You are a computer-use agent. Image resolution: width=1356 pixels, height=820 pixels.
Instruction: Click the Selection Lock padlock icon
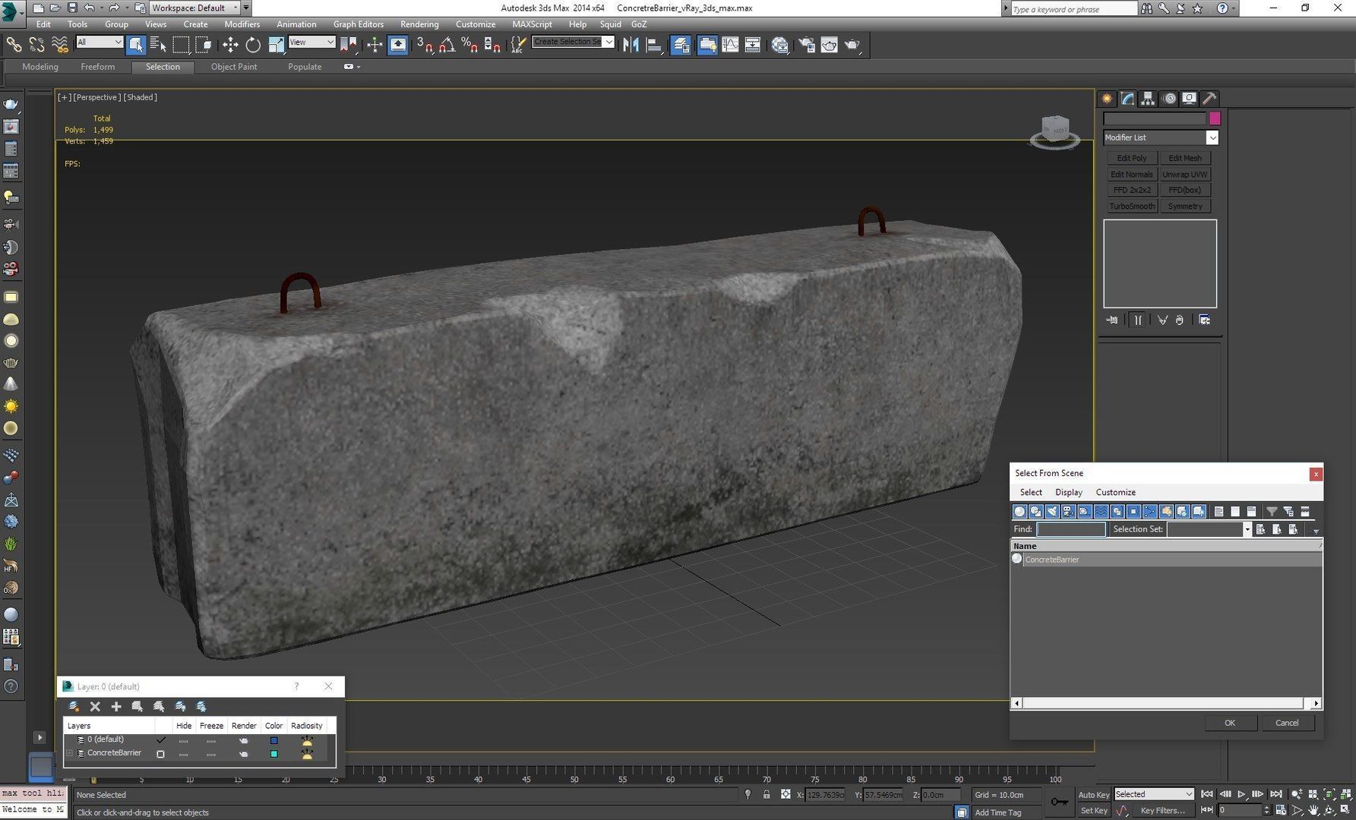click(767, 794)
